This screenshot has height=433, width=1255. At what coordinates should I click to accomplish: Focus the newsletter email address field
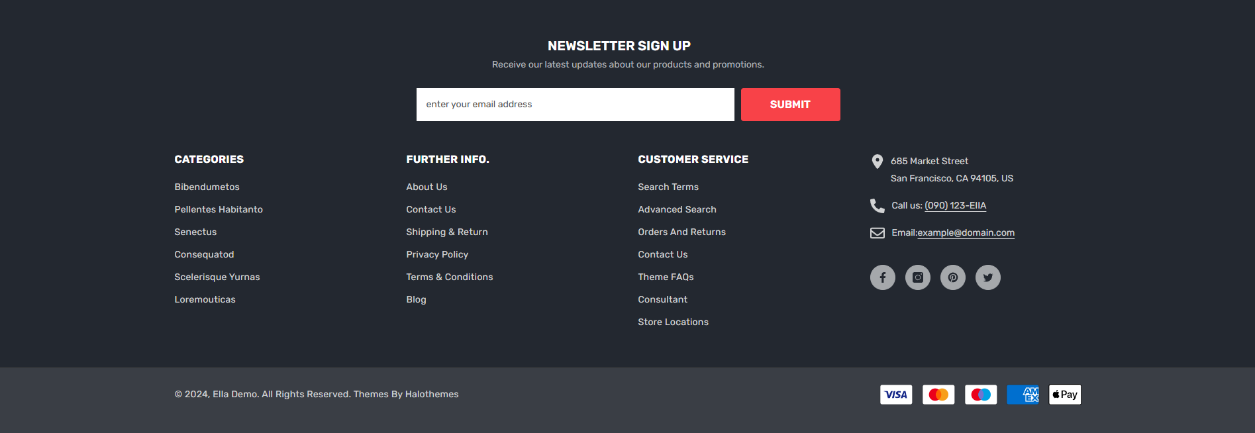pyautogui.click(x=575, y=105)
